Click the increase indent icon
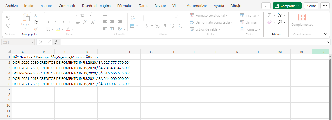Image resolution: width=332 pixels, height=120 pixels. pos(113,29)
